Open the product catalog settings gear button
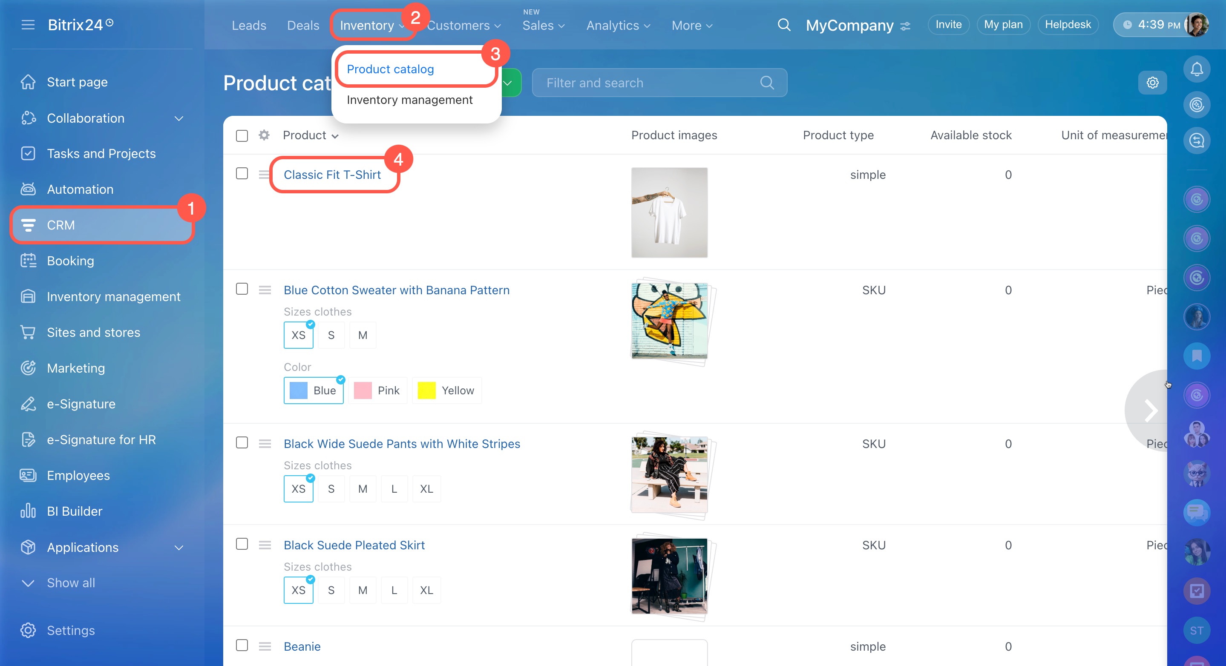1226x666 pixels. pyautogui.click(x=1152, y=83)
